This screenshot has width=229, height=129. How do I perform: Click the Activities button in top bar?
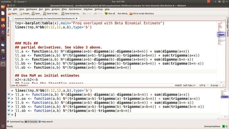pos(6,1)
